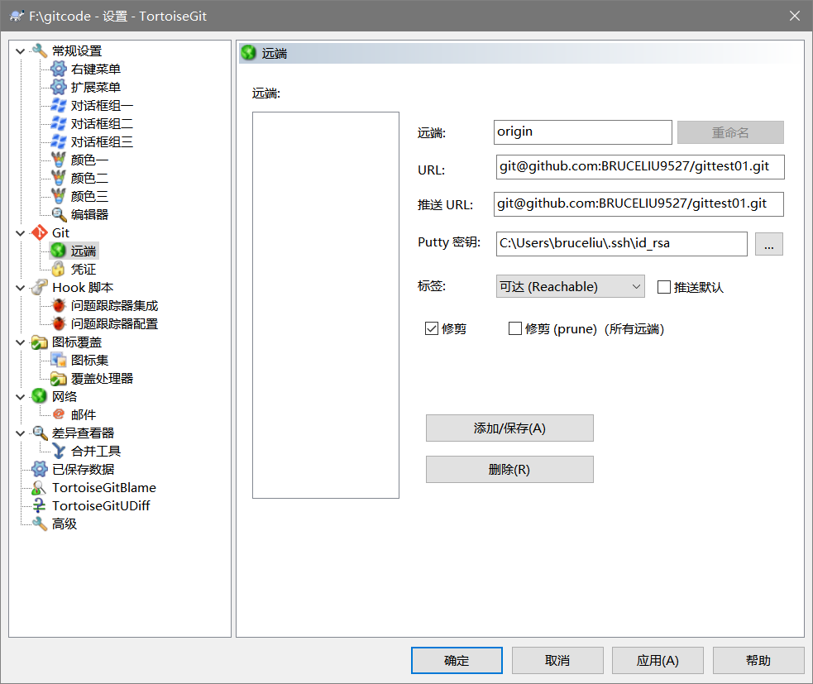
Task: Click the 确定 button
Action: (457, 660)
